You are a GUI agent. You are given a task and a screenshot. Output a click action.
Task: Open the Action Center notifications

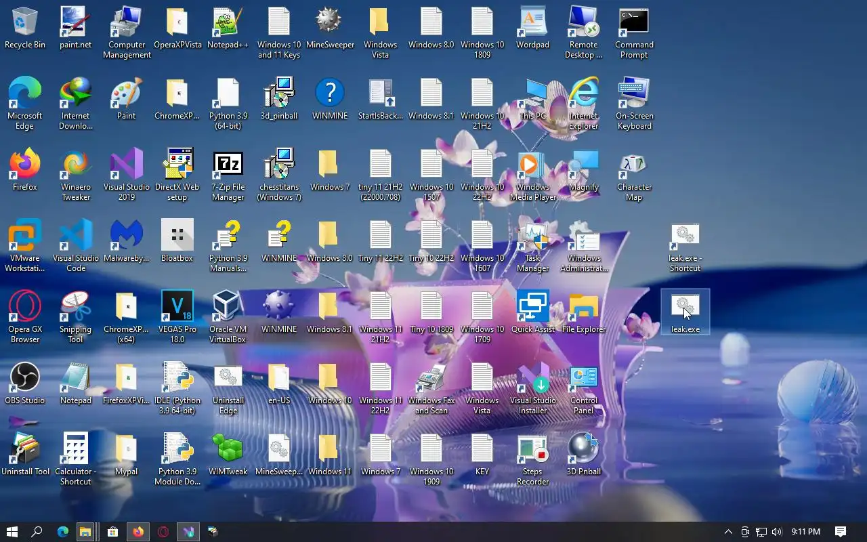(841, 532)
